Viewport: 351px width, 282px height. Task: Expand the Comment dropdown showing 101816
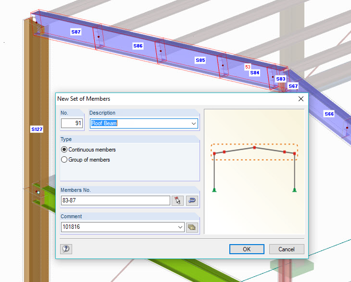tap(180, 227)
